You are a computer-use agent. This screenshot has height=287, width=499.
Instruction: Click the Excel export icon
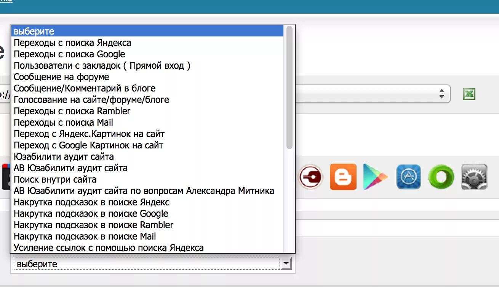click(469, 94)
